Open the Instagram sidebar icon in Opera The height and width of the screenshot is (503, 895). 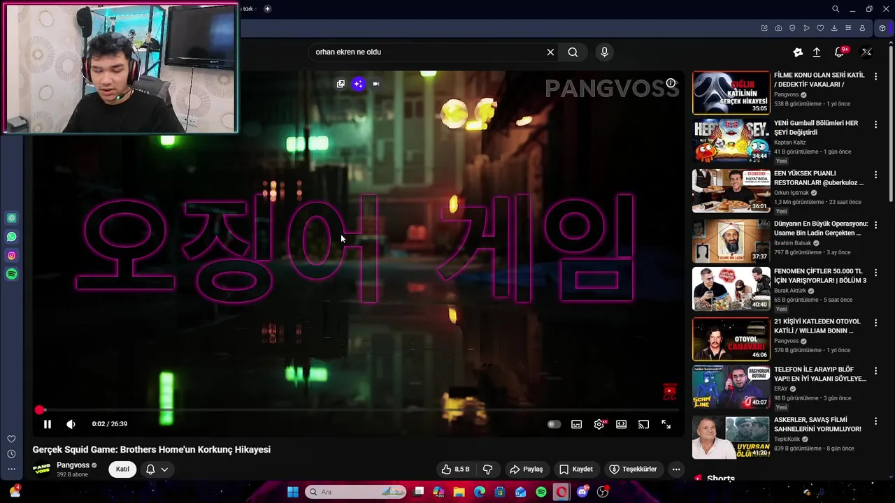pos(11,256)
